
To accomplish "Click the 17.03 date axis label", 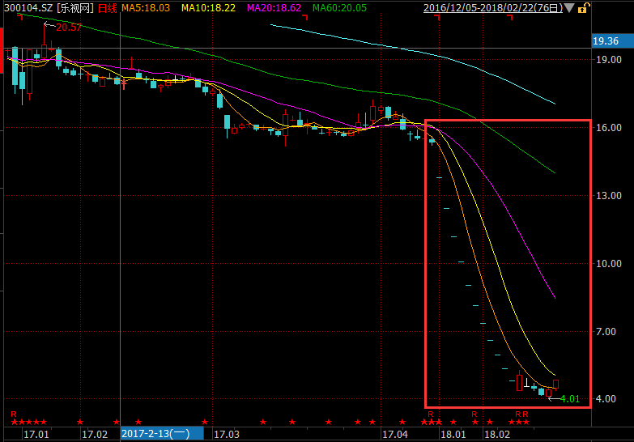I will tap(227, 435).
